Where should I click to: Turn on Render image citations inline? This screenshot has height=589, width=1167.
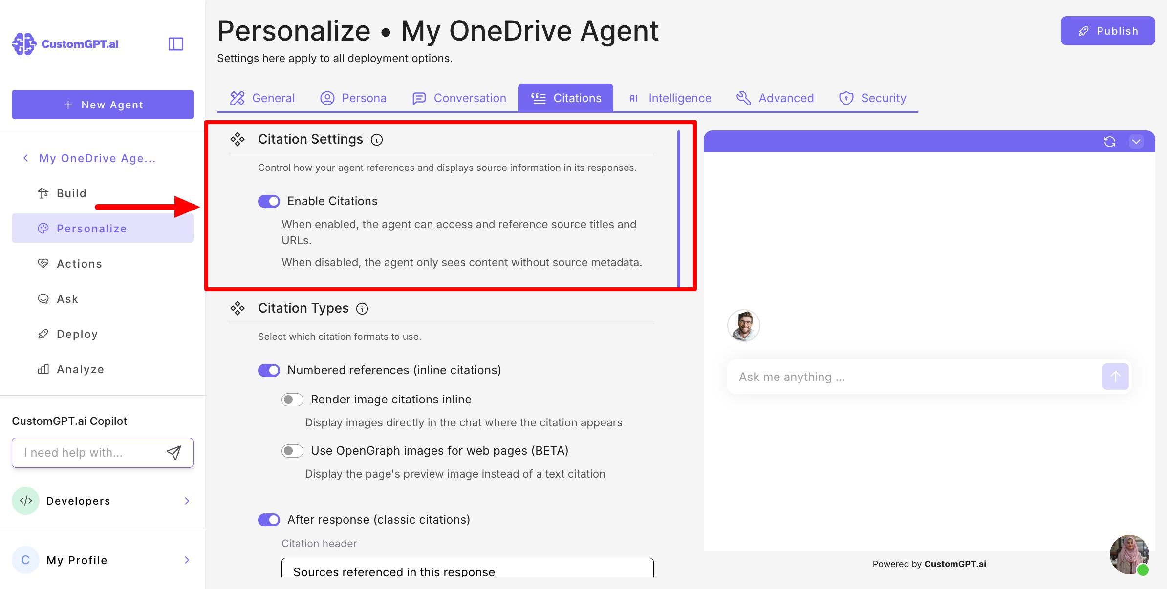tap(292, 400)
